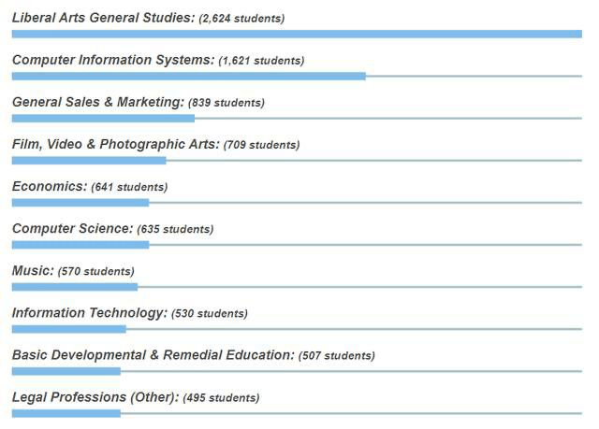Select the Economics blue bar
The width and height of the screenshot is (599, 429).
point(80,203)
